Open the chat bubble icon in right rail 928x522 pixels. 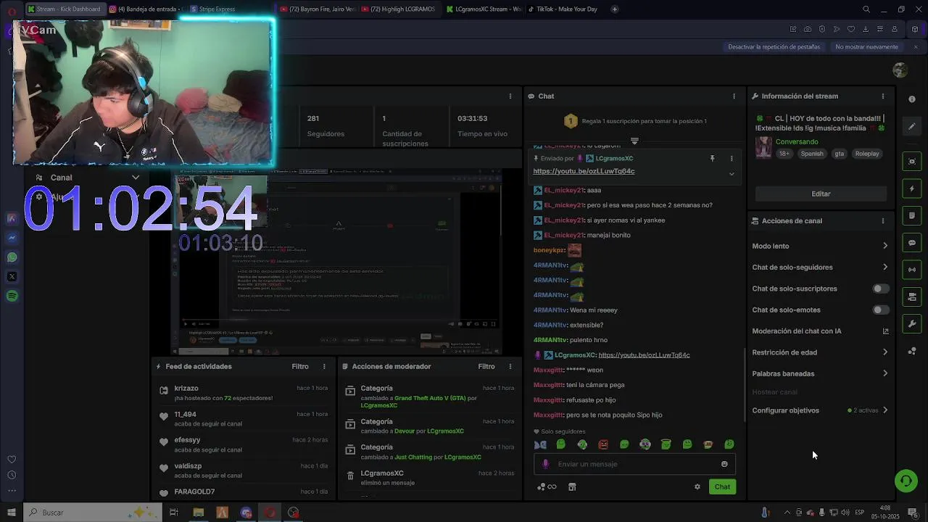click(x=912, y=242)
